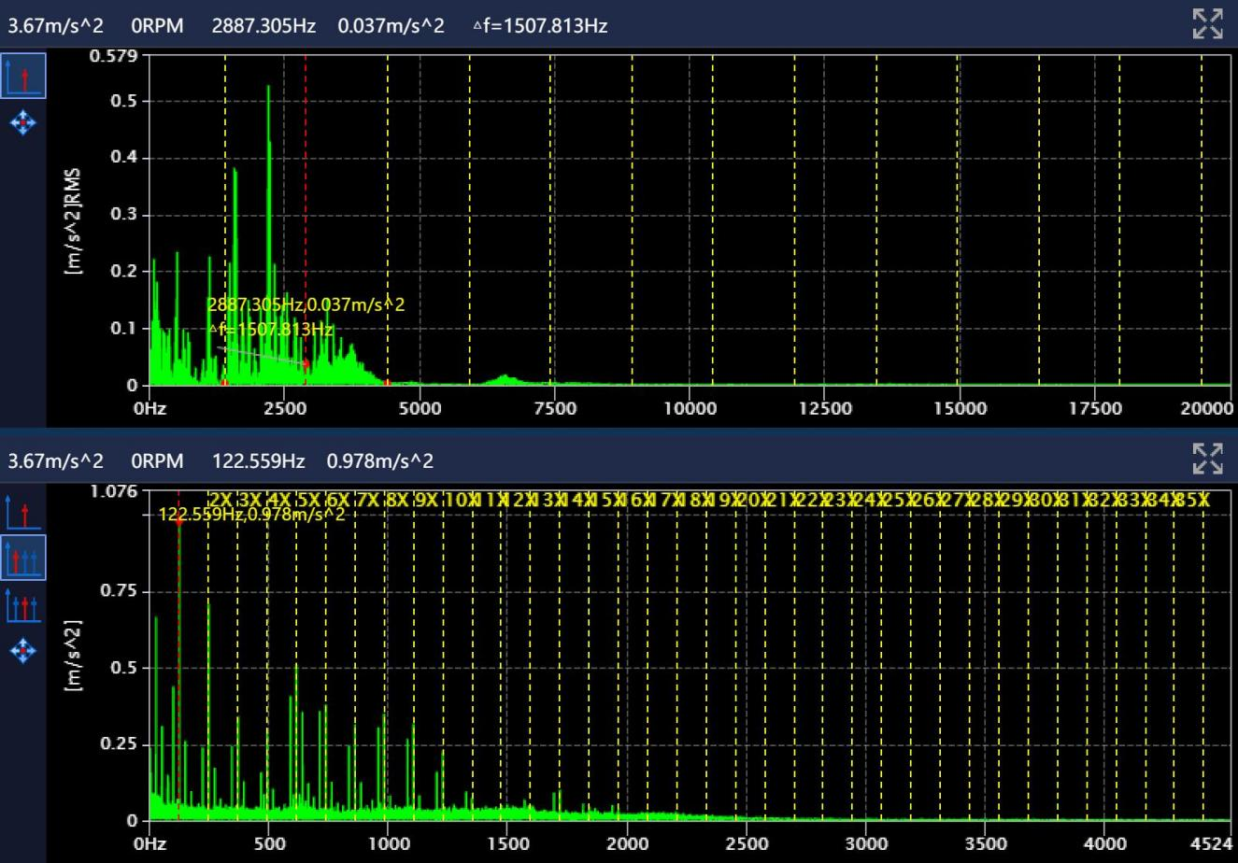Image resolution: width=1238 pixels, height=863 pixels.
Task: Select the 2887.305Hz,0.037m/s^2 cursor annotation
Action: pos(306,304)
